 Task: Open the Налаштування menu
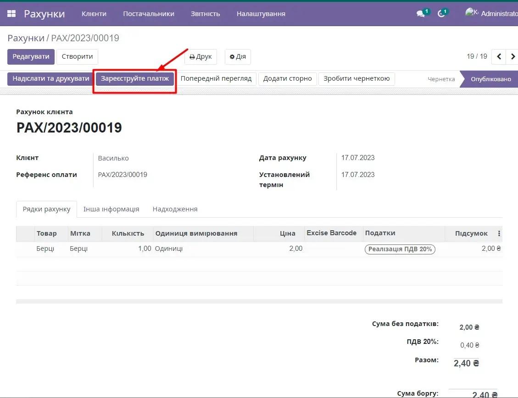tap(261, 14)
